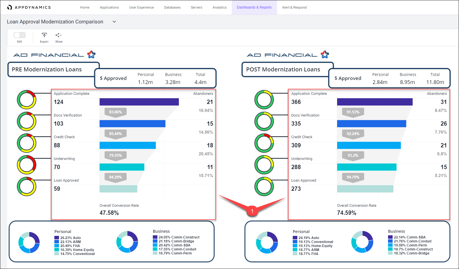
Task: Go to the Applications menu
Action: pos(109,7)
